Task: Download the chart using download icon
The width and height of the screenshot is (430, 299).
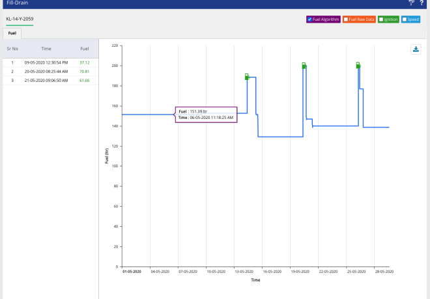Action: [416, 50]
